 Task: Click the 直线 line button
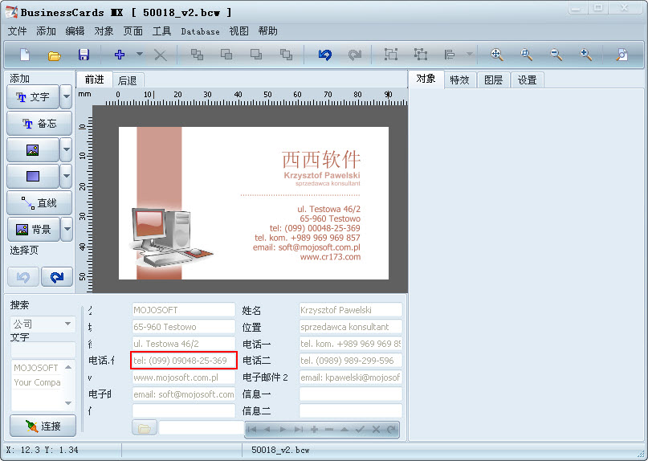(39, 203)
